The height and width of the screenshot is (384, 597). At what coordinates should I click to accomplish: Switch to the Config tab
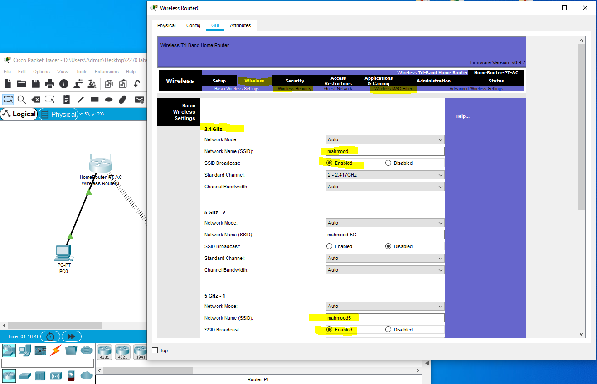tap(193, 25)
